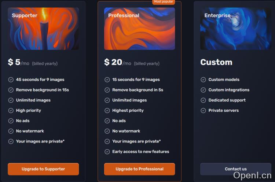Click check icon next to 15 seconds for 9 images

pyautogui.click(x=107, y=79)
